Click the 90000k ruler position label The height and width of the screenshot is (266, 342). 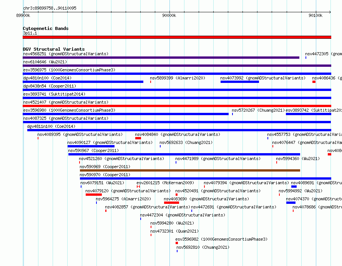pyautogui.click(x=169, y=15)
